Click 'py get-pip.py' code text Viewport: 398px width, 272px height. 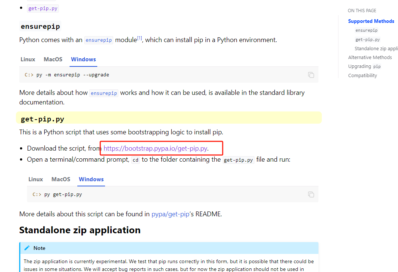coord(63,194)
